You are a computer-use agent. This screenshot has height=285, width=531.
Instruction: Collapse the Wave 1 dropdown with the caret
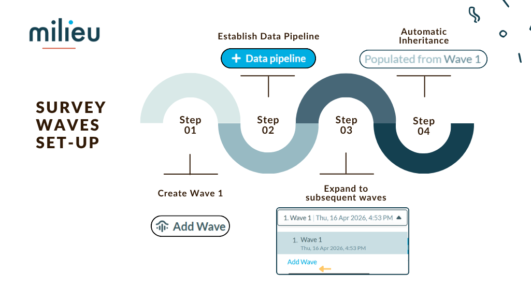(x=398, y=218)
